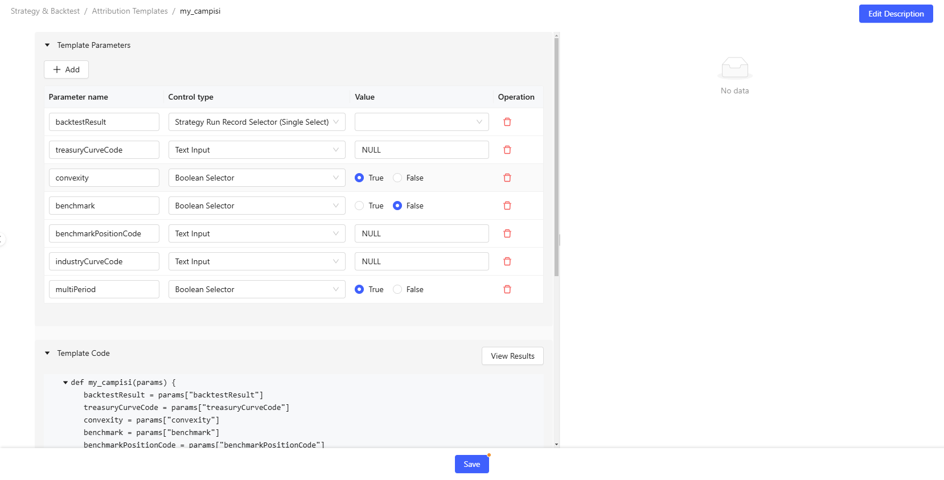
Task: Set benchmark to True
Action: [359, 206]
